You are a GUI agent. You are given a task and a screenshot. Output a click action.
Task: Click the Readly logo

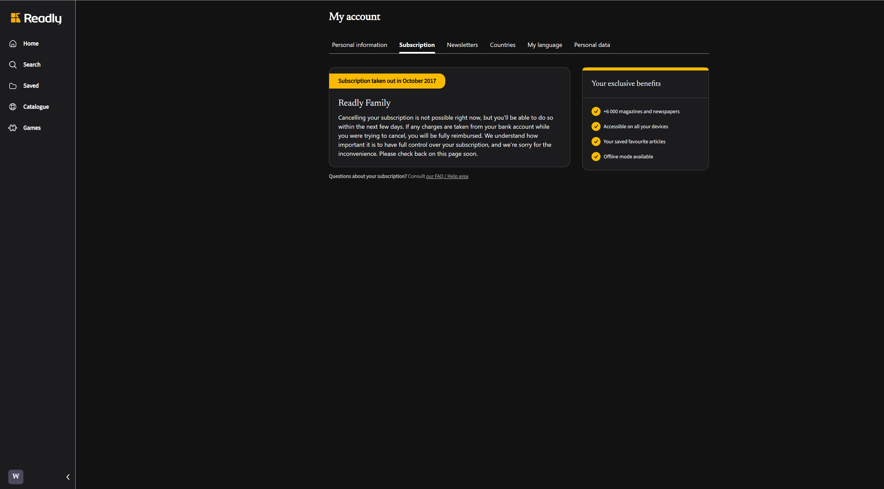click(36, 18)
